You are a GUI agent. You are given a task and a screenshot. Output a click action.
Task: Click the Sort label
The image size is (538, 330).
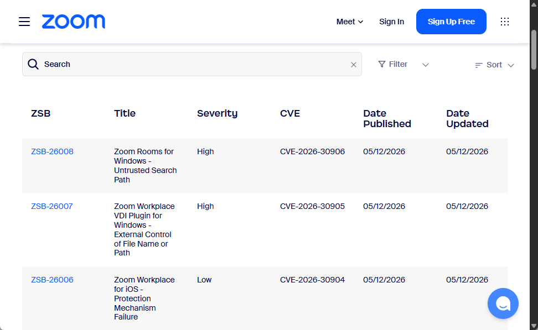[494, 65]
